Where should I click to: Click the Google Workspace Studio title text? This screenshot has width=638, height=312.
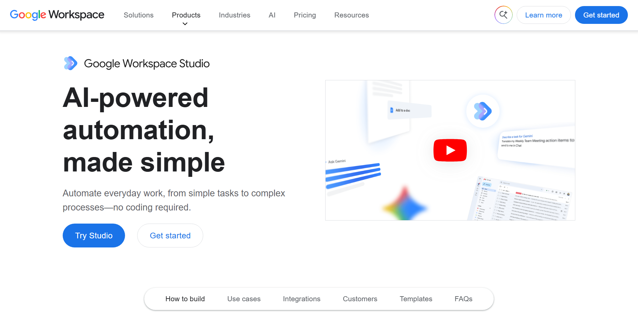point(147,64)
